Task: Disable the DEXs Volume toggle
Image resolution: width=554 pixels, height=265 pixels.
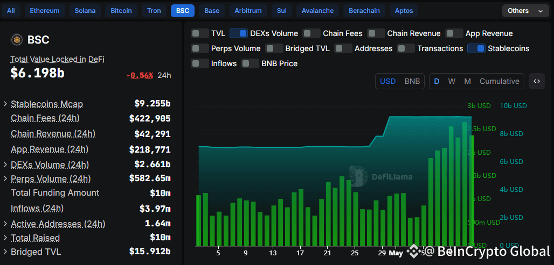Action: pos(239,33)
